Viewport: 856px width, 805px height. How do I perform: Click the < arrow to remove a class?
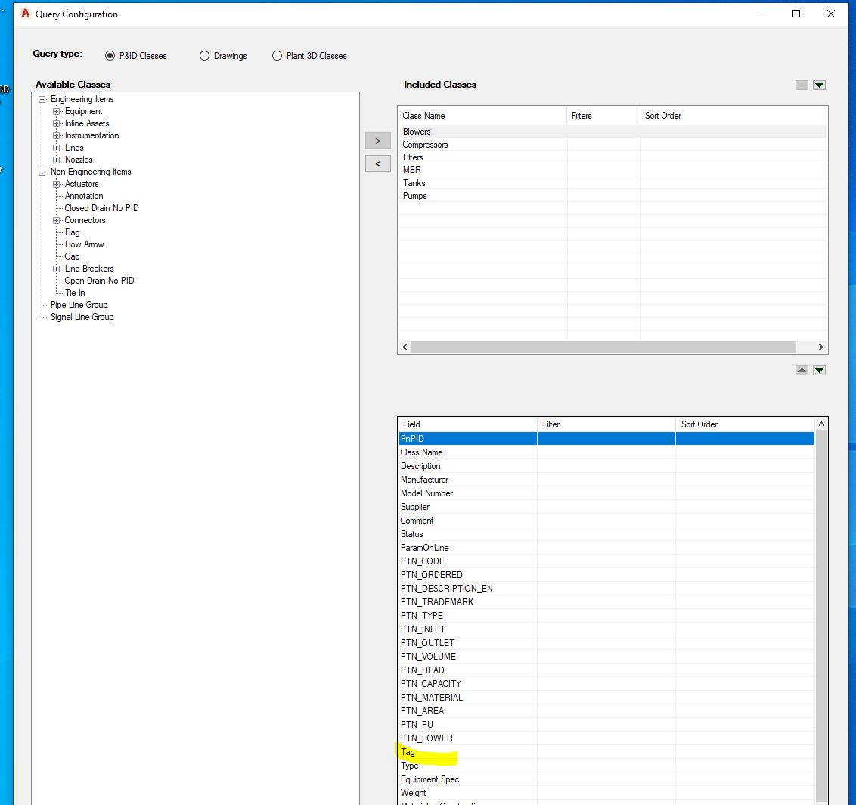tap(378, 163)
